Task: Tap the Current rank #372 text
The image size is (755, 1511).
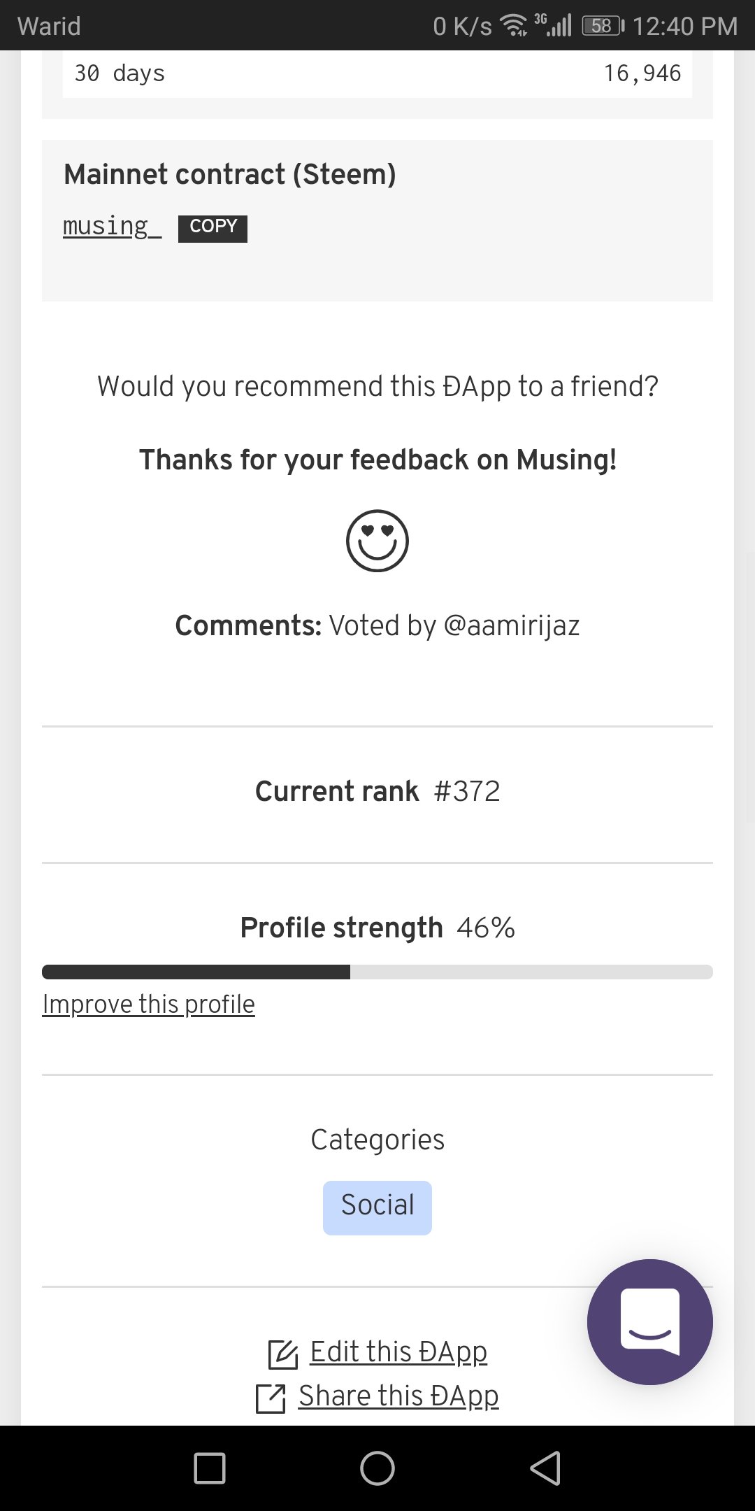Action: coord(377,791)
